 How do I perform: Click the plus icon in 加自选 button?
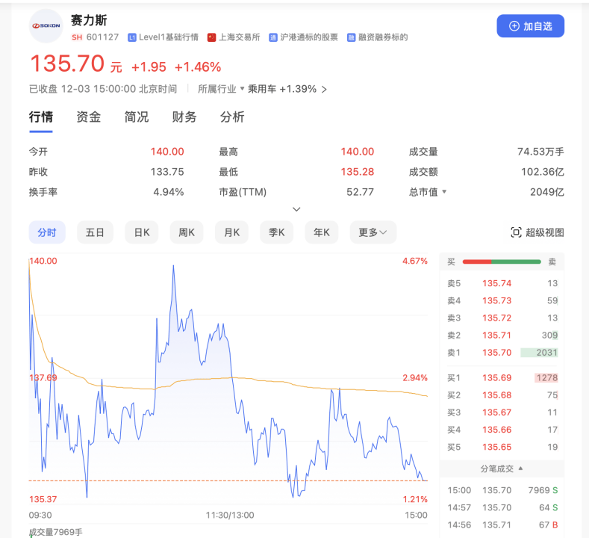point(514,26)
